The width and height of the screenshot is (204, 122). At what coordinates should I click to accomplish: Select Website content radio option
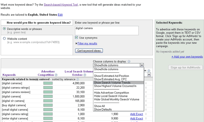4,38
